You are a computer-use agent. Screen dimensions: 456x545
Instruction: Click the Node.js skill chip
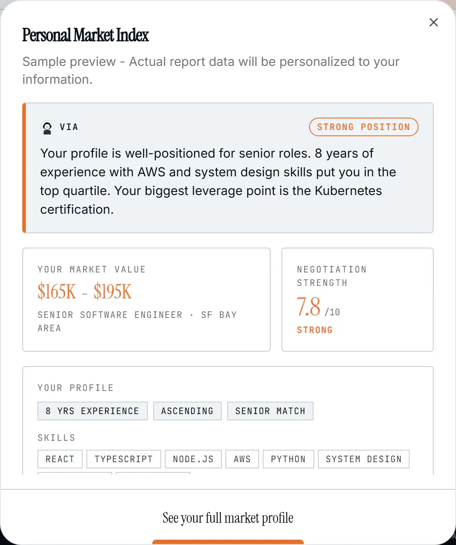tap(193, 459)
